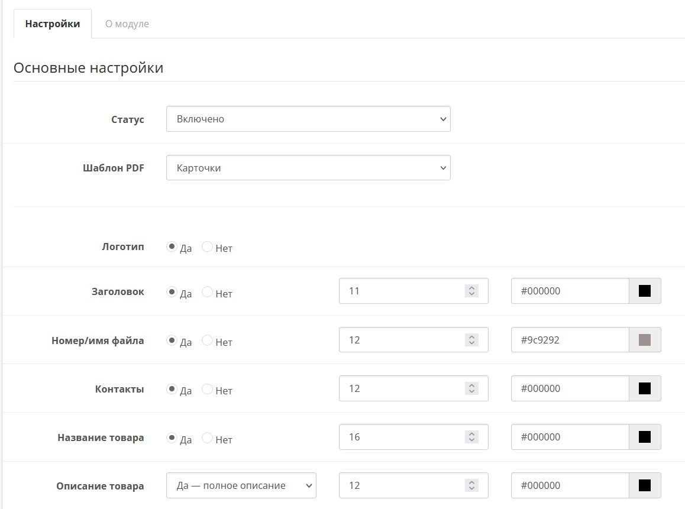Switch to the О модуле tab
Image resolution: width=685 pixels, height=509 pixels.
tap(127, 24)
